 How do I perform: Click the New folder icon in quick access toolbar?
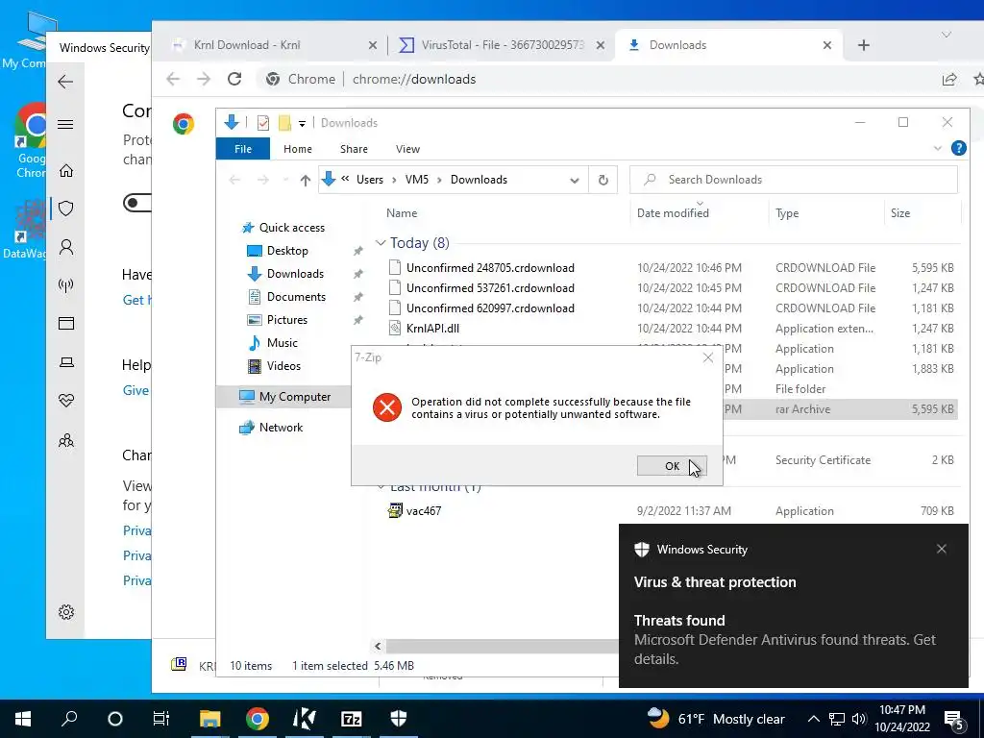[x=284, y=123]
